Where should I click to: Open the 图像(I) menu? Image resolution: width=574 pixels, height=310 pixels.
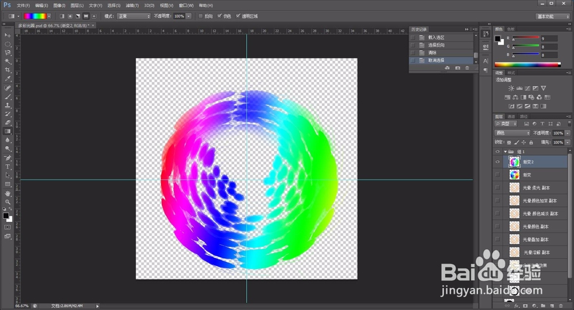pos(59,6)
